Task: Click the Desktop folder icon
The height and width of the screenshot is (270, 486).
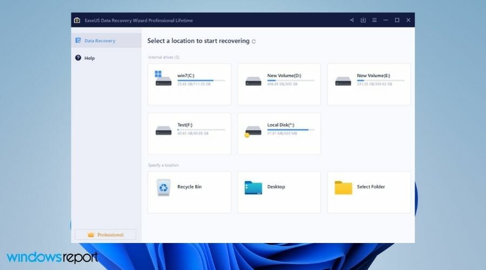Action: [x=253, y=187]
